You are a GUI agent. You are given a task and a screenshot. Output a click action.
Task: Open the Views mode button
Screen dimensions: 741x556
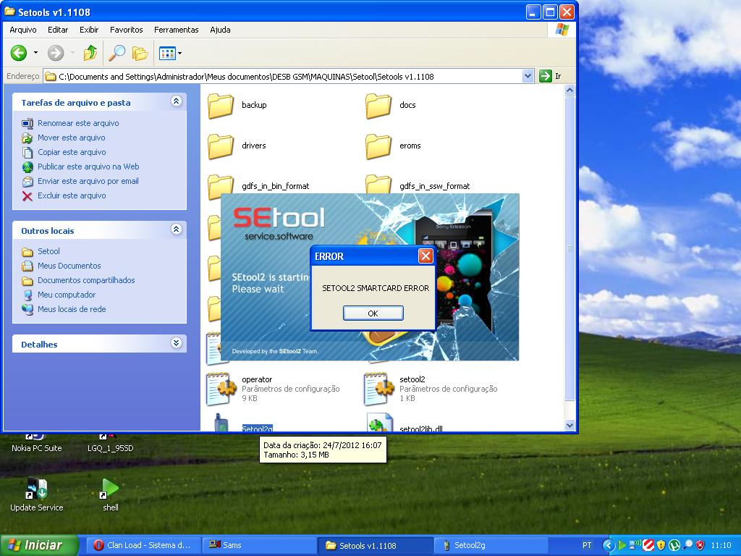167,53
